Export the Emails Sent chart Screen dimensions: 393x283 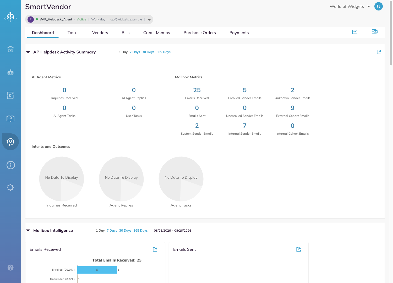click(x=299, y=249)
